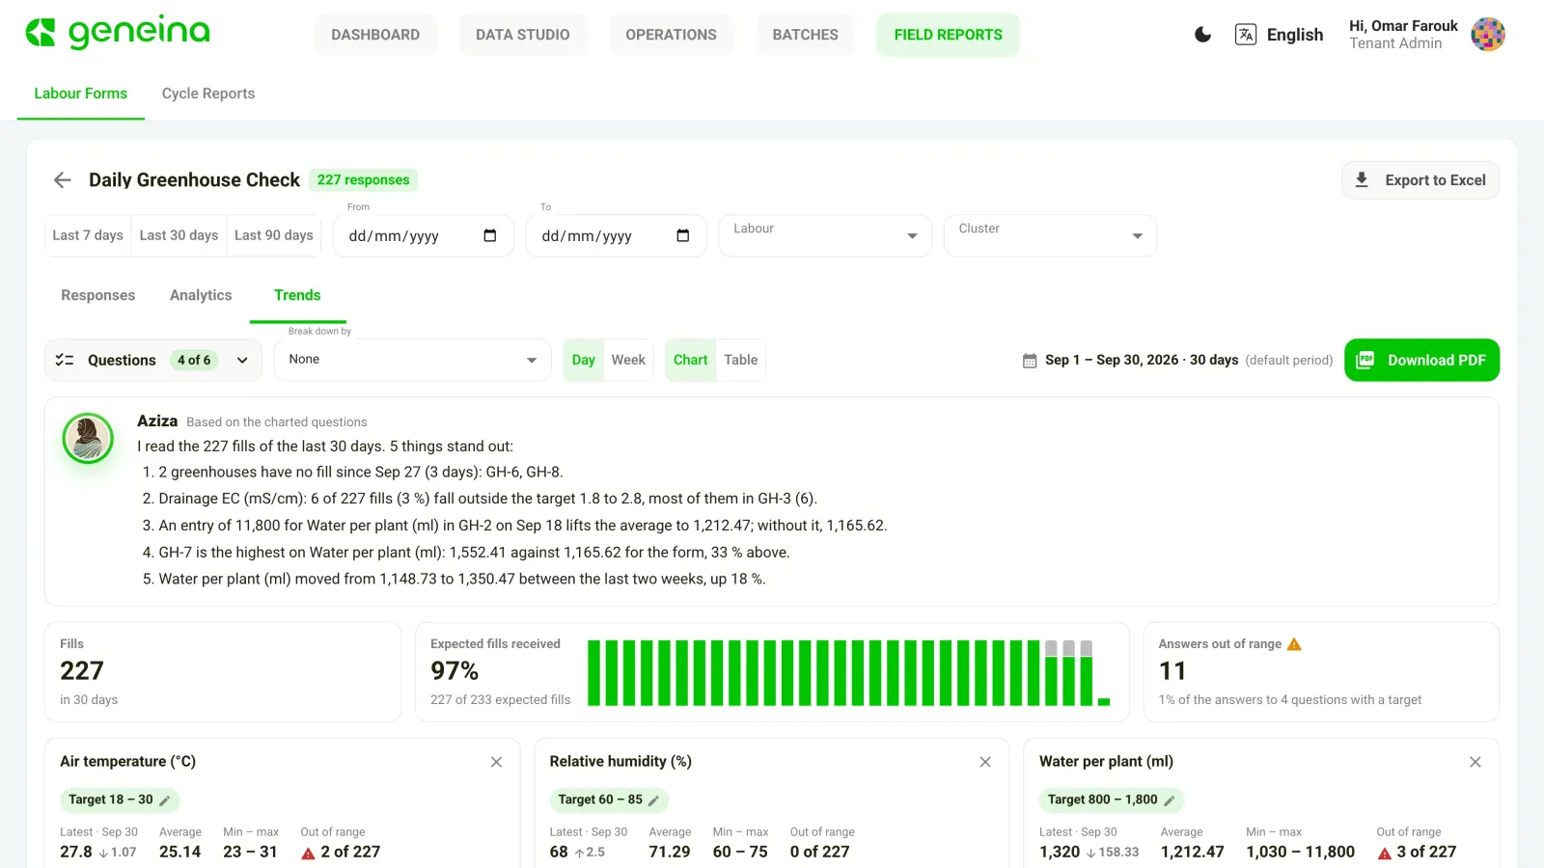Expand the Questions 4 of 6 selector

coord(153,360)
